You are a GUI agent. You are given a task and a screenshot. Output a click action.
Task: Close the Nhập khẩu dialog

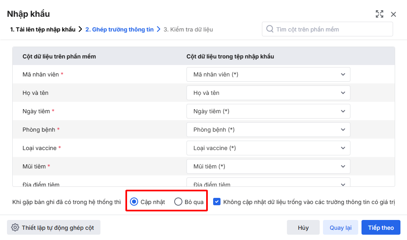point(393,14)
